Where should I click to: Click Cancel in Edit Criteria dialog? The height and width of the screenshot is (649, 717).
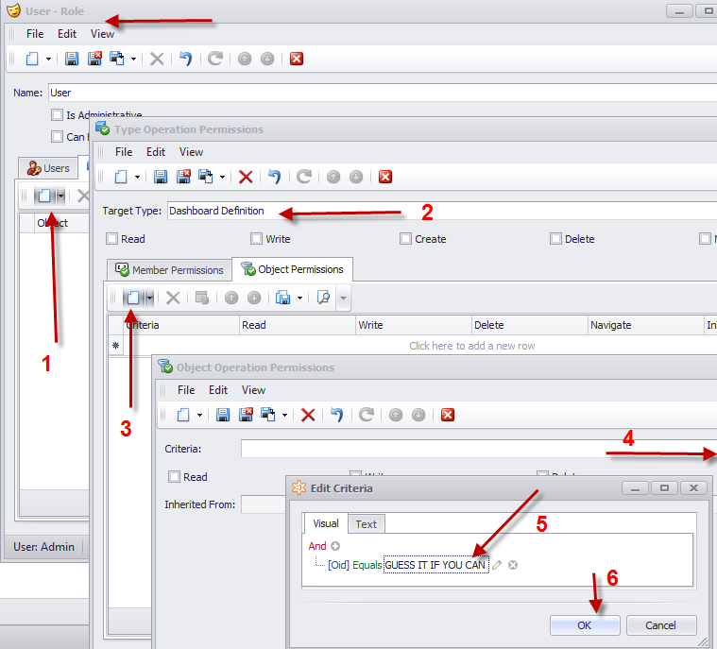coord(661,625)
